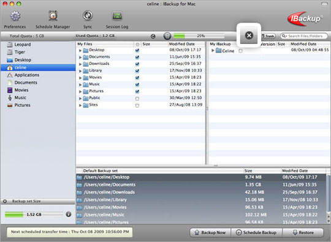The image size is (331, 242).
Task: Click the 25% quota usage bar
Action: (199, 36)
